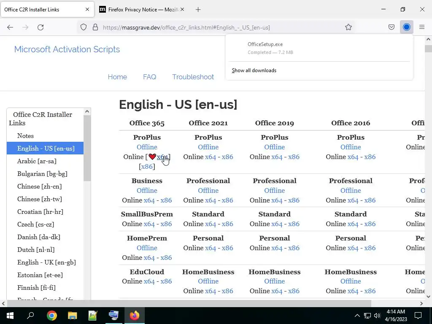
Task: Download Office 2019 Standard x64 online
Action: (x=277, y=224)
